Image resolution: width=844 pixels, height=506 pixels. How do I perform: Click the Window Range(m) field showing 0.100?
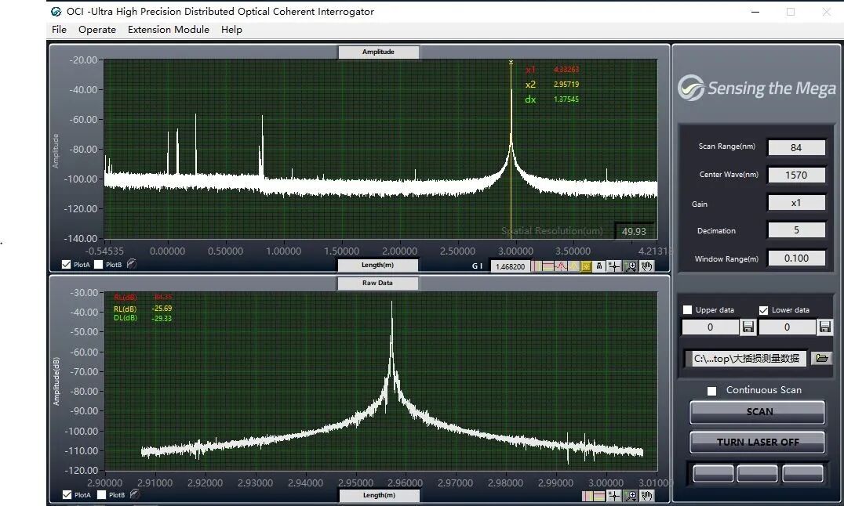[796, 258]
